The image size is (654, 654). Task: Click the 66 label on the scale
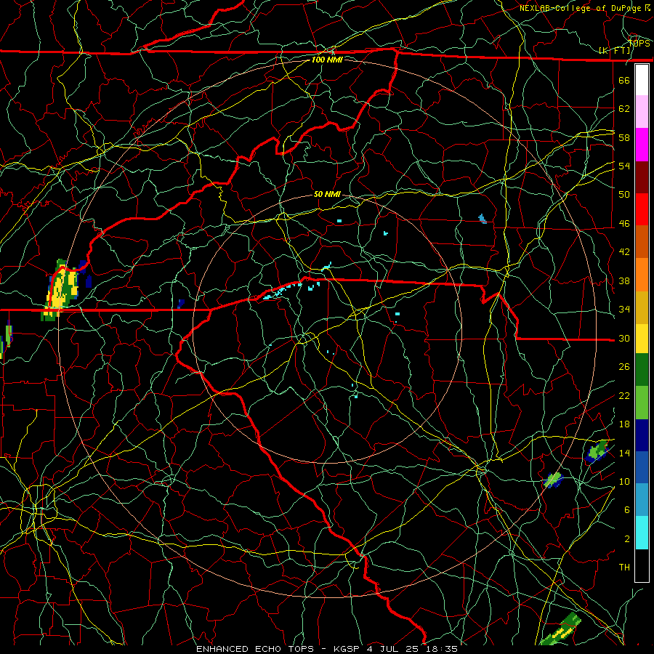click(624, 80)
